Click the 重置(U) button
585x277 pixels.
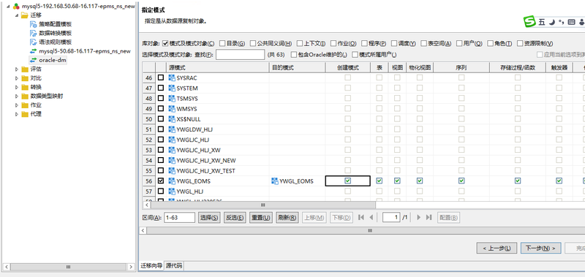pyautogui.click(x=260, y=218)
